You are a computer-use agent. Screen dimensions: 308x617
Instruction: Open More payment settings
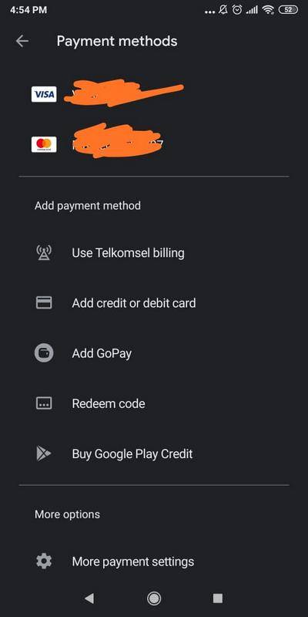tap(154, 561)
